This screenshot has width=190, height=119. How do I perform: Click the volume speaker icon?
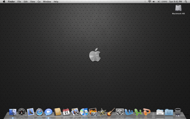click(x=154, y=1)
